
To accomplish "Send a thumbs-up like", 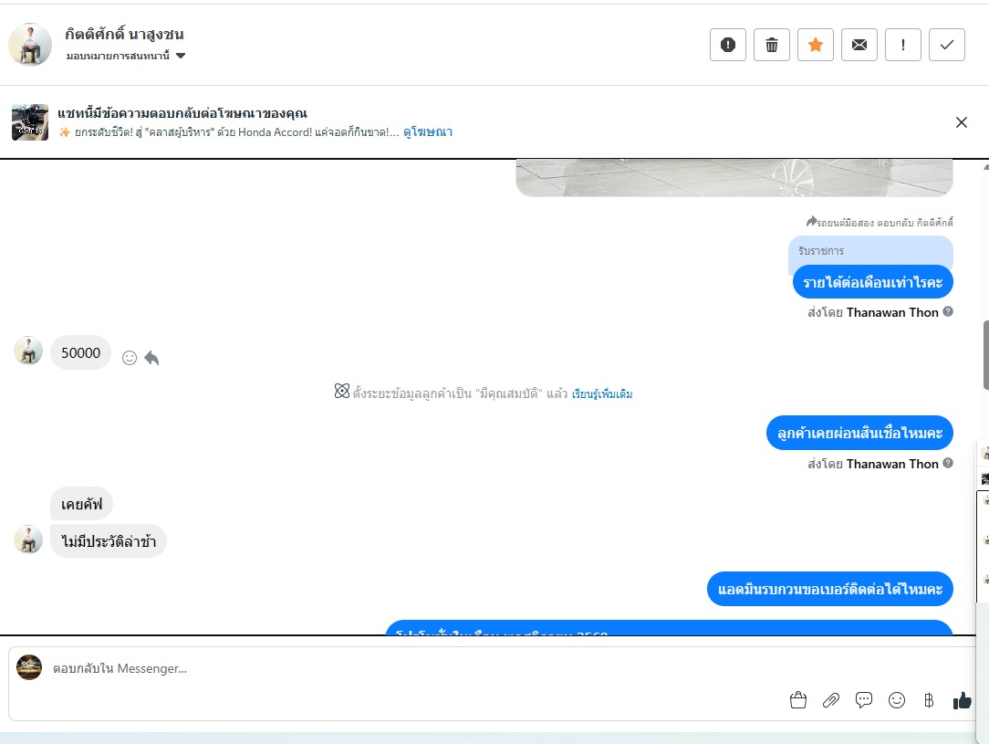I will [962, 700].
